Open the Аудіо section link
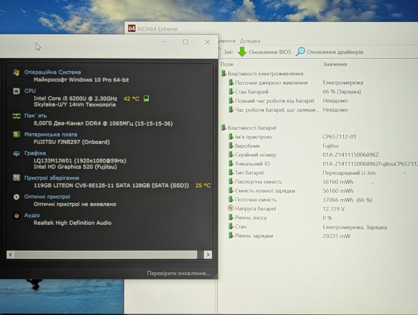Screen dimensions: 418x315 [x=32, y=215]
